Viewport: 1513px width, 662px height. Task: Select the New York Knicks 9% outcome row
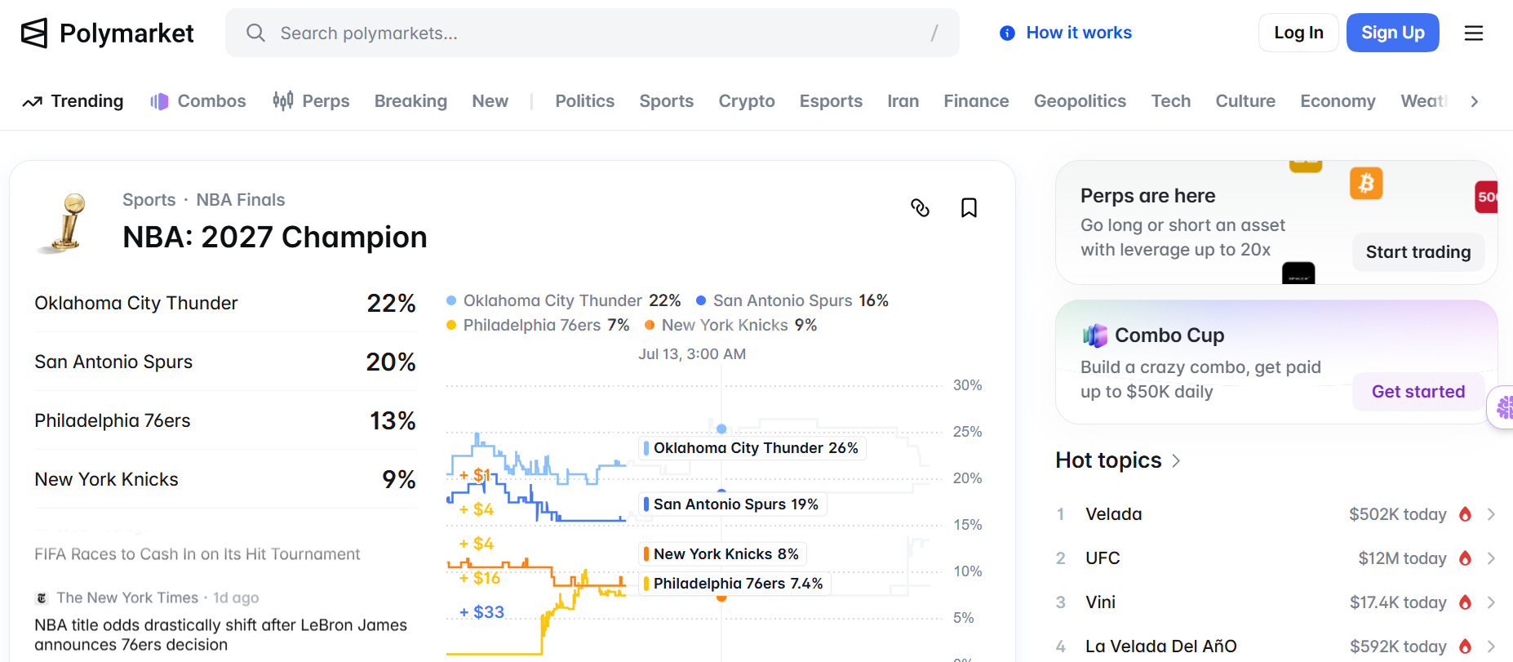(x=225, y=479)
